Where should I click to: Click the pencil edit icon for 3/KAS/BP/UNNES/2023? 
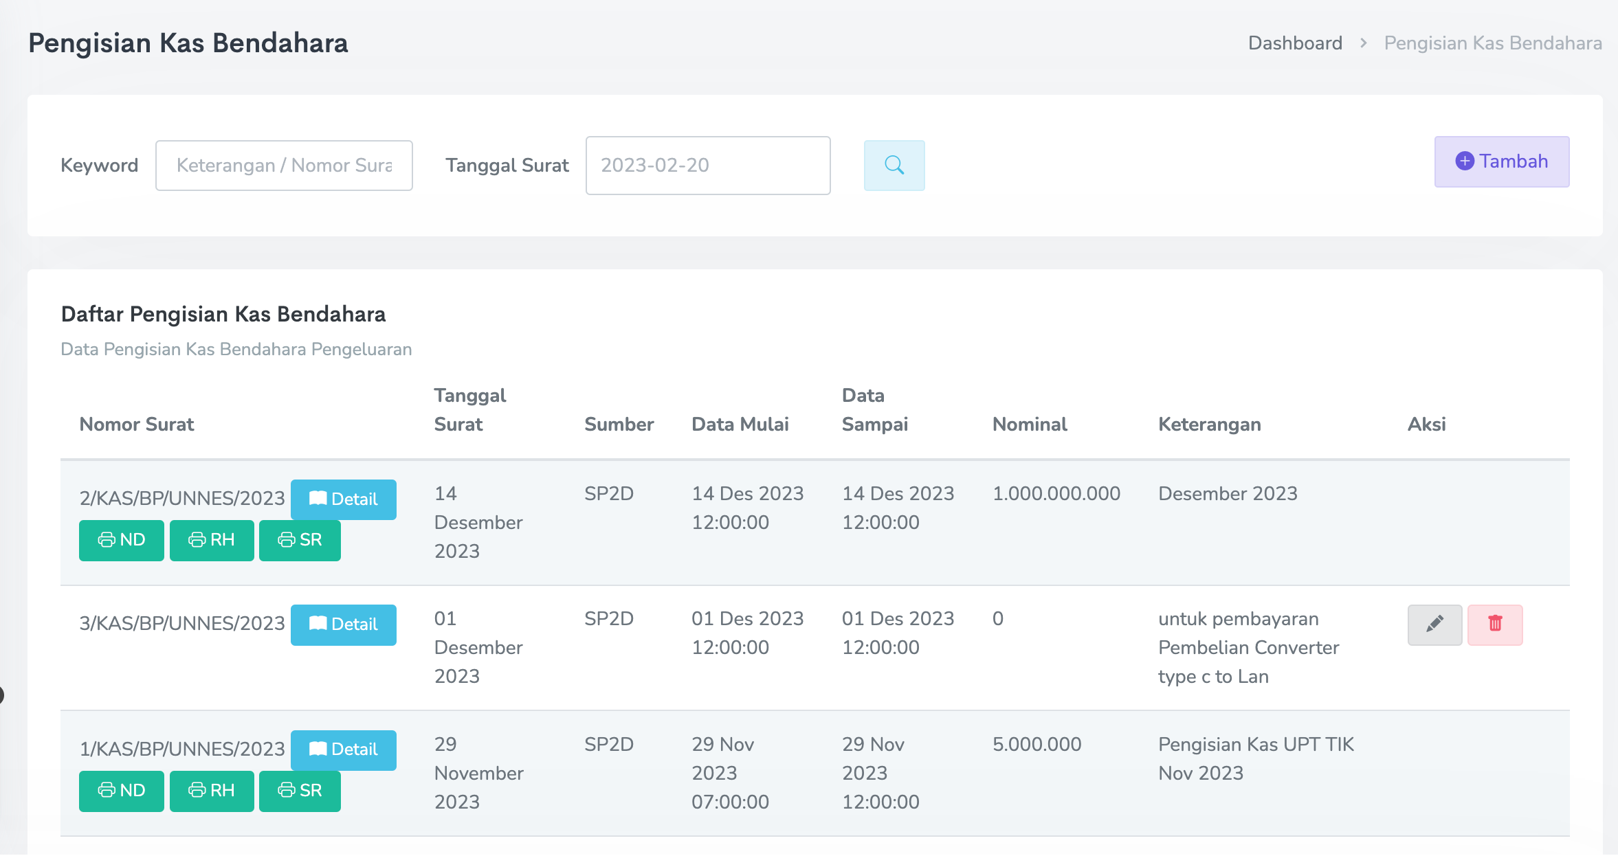point(1434,624)
